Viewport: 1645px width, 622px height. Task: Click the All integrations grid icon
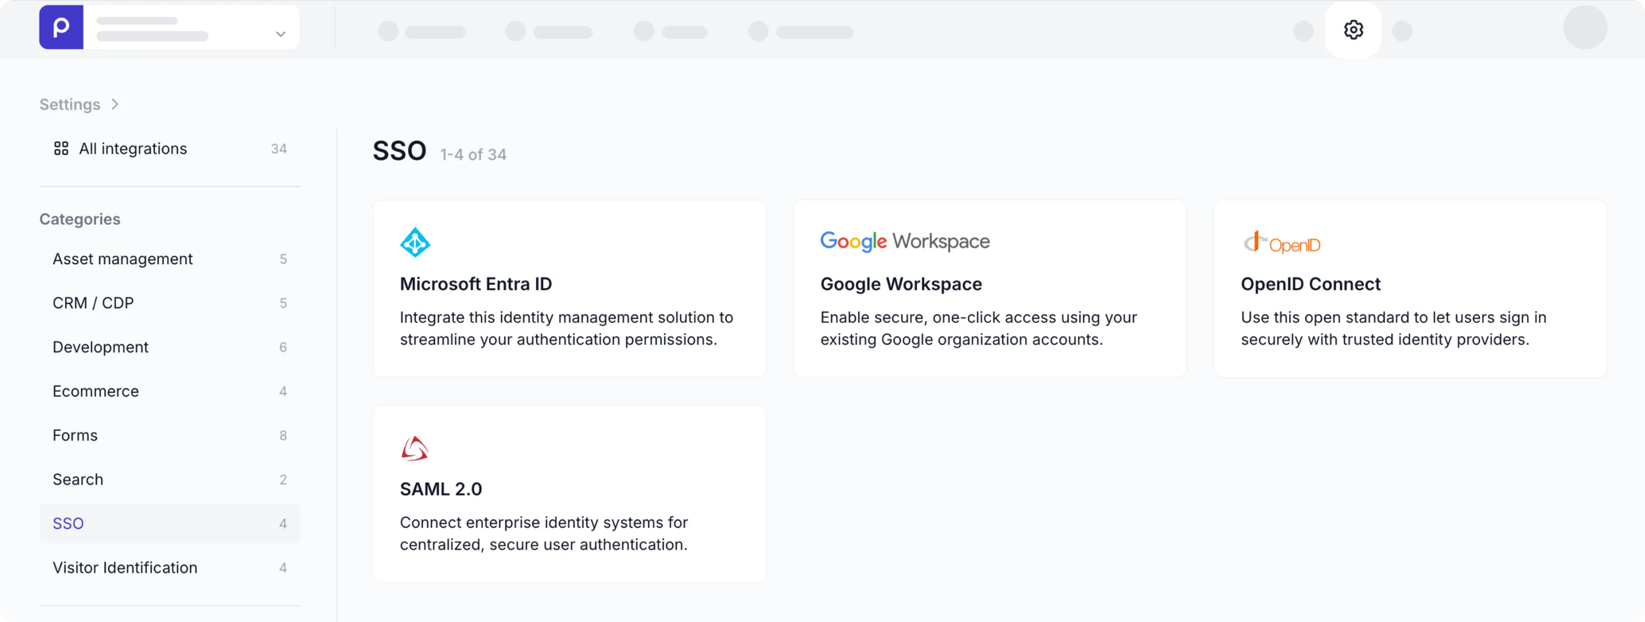[x=61, y=148]
